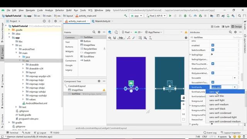This screenshot has width=247, height=139.
Task: Debug app with bug icon
Action: point(185,16)
